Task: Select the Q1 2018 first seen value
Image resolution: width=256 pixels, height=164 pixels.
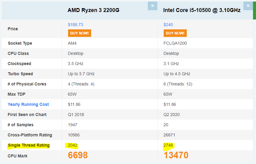Action: (x=76, y=115)
